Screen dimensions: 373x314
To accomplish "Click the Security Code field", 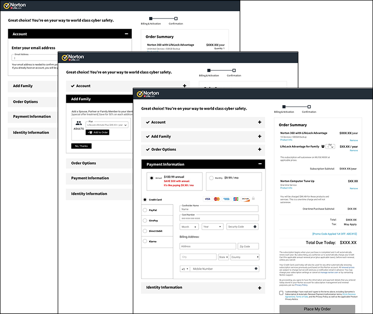I will [x=242, y=227].
